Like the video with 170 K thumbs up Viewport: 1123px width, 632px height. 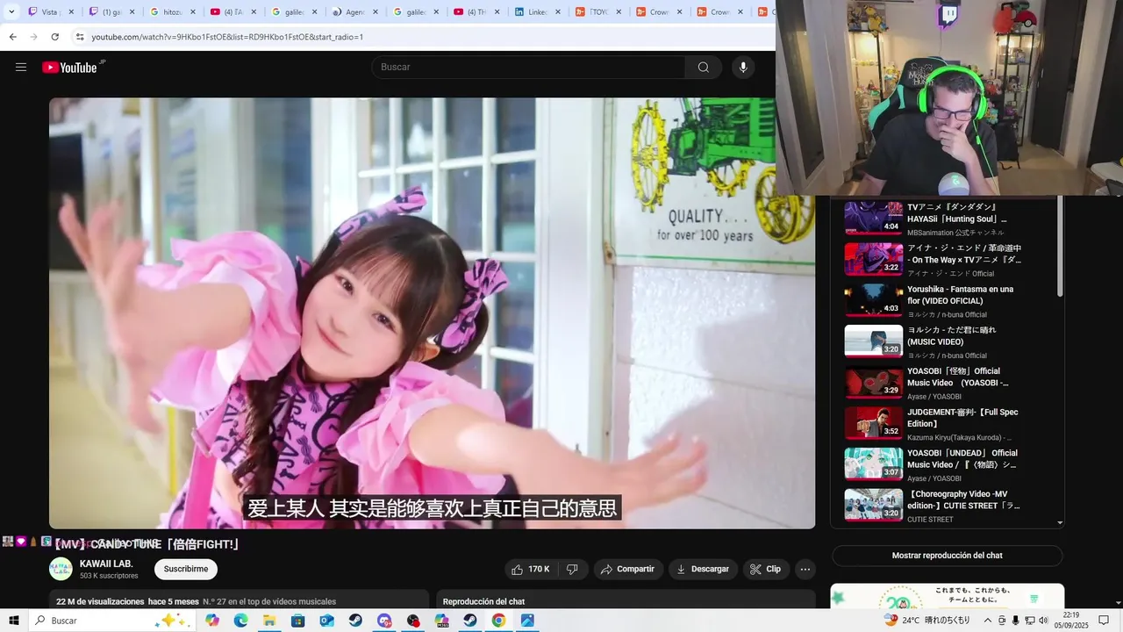(532, 569)
